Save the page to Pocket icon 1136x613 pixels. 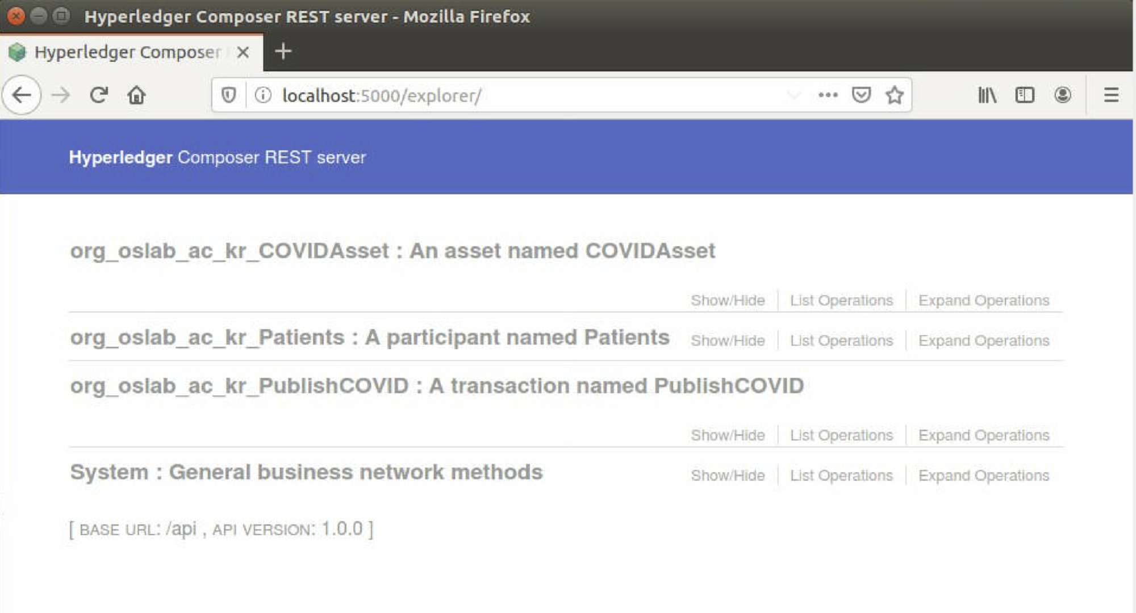861,95
